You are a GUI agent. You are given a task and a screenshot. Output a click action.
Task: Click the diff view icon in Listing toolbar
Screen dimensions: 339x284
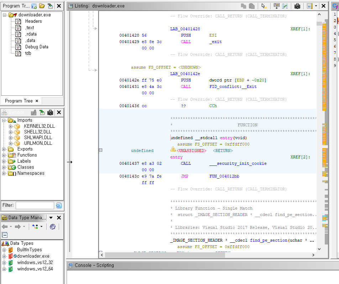(x=285, y=6)
